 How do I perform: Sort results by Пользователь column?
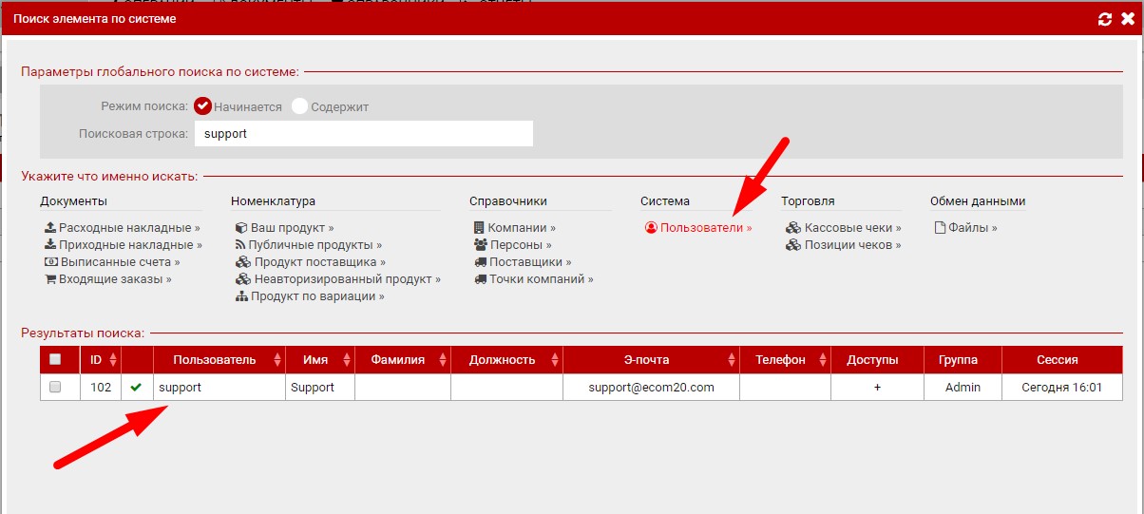(x=277, y=360)
